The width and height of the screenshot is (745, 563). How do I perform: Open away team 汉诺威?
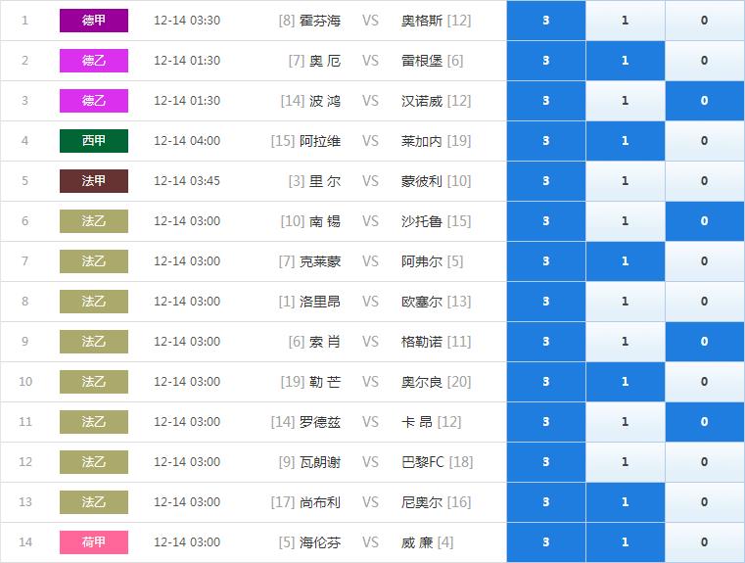point(422,101)
